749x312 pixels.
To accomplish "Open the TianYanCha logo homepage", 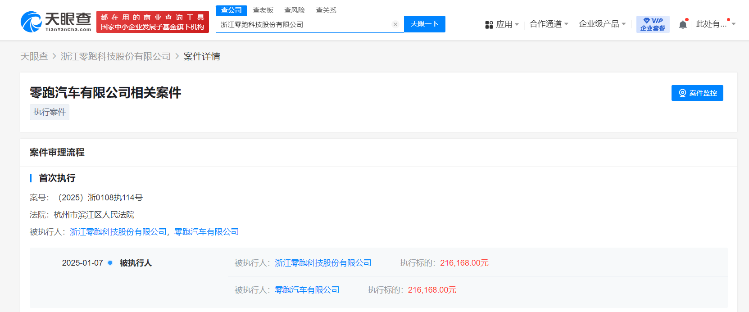I will [56, 22].
